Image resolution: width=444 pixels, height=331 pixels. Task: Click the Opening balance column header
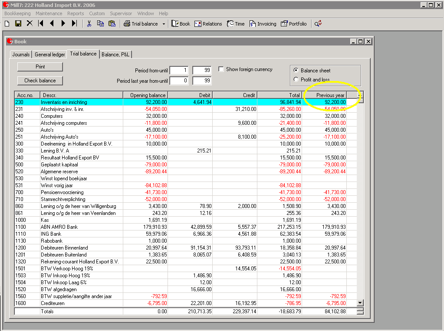click(x=145, y=95)
